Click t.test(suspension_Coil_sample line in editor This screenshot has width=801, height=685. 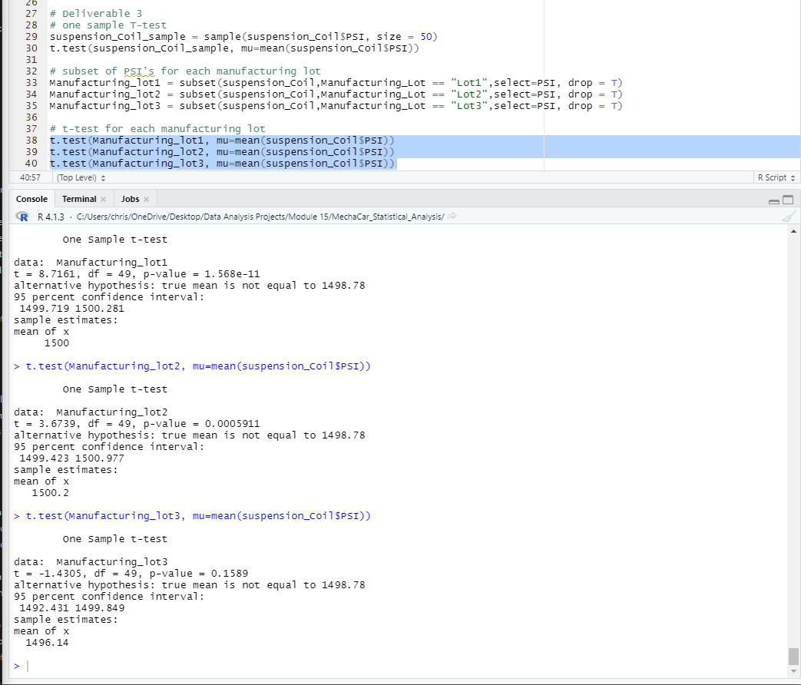click(234, 48)
